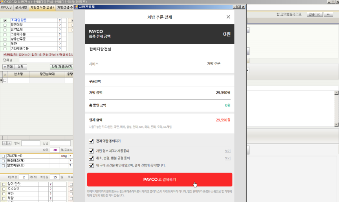339x202 pixels.
Task: Click the ? help icon for 후하
Action: coord(50,194)
